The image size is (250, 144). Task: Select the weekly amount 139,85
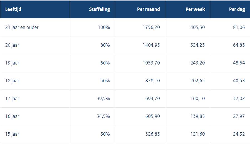tap(197, 116)
